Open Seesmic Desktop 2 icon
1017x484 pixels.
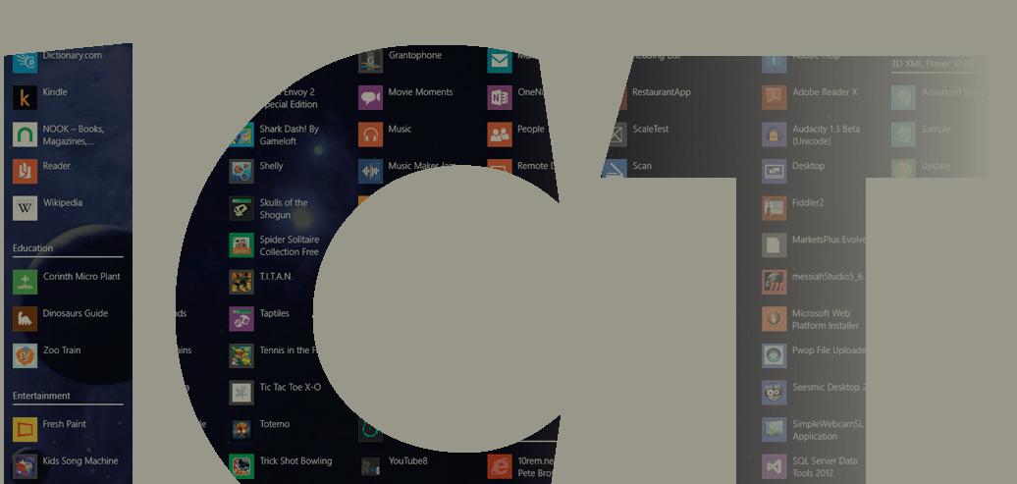pyautogui.click(x=774, y=393)
